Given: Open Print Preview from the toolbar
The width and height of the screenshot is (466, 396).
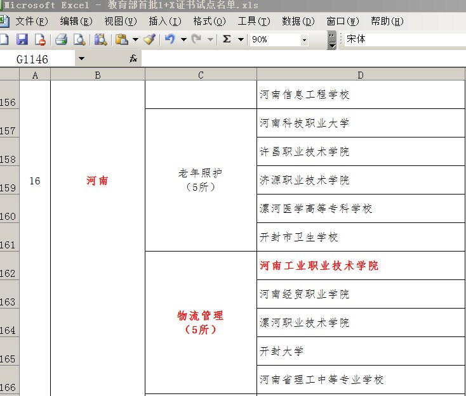Looking at the screenshot, I should (79, 39).
